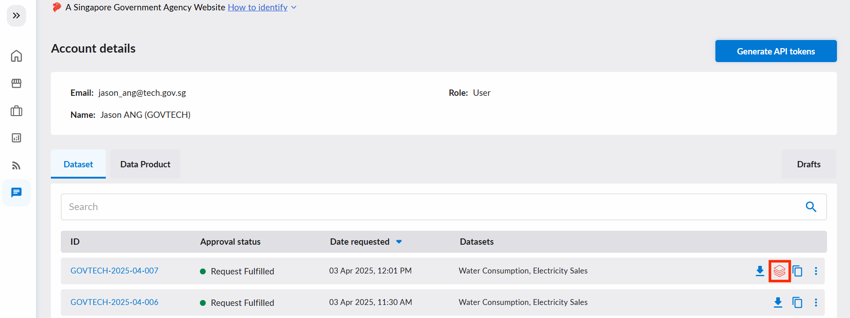This screenshot has width=850, height=318.
Task: Open request GOVTECH-2025-04-006
Action: point(114,302)
